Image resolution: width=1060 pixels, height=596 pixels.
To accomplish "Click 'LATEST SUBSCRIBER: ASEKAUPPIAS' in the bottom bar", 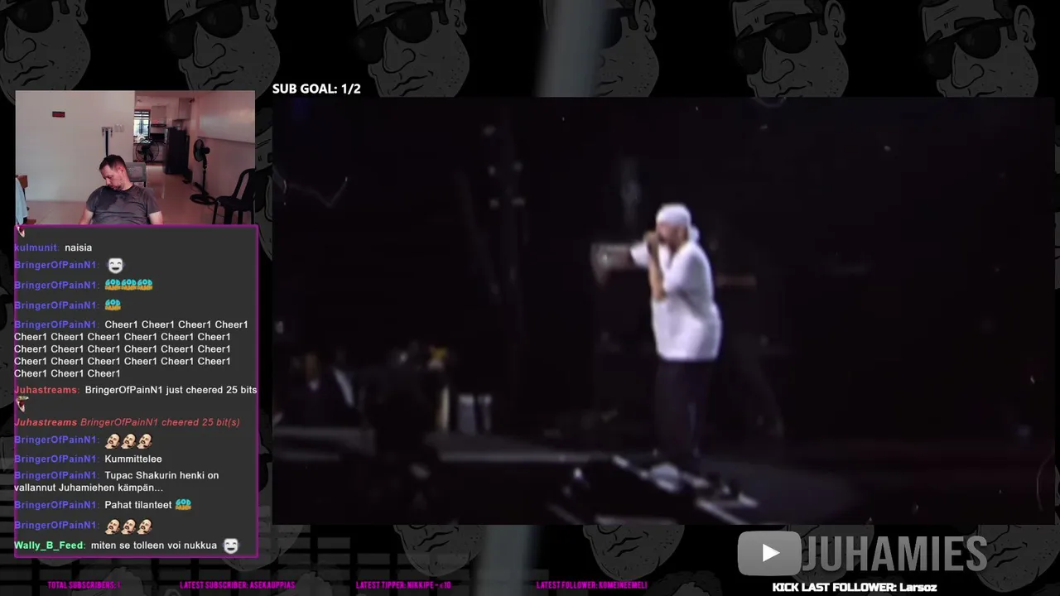I will click(237, 585).
